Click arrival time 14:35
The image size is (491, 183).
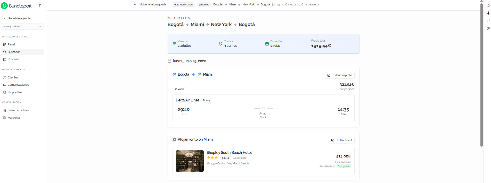pyautogui.click(x=343, y=110)
